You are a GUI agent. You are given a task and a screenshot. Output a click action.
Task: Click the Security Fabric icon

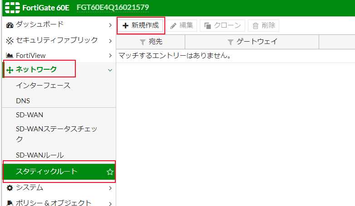coord(10,41)
